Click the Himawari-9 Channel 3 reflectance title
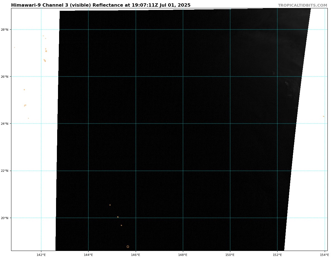333x257 pixels. [x=101, y=5]
